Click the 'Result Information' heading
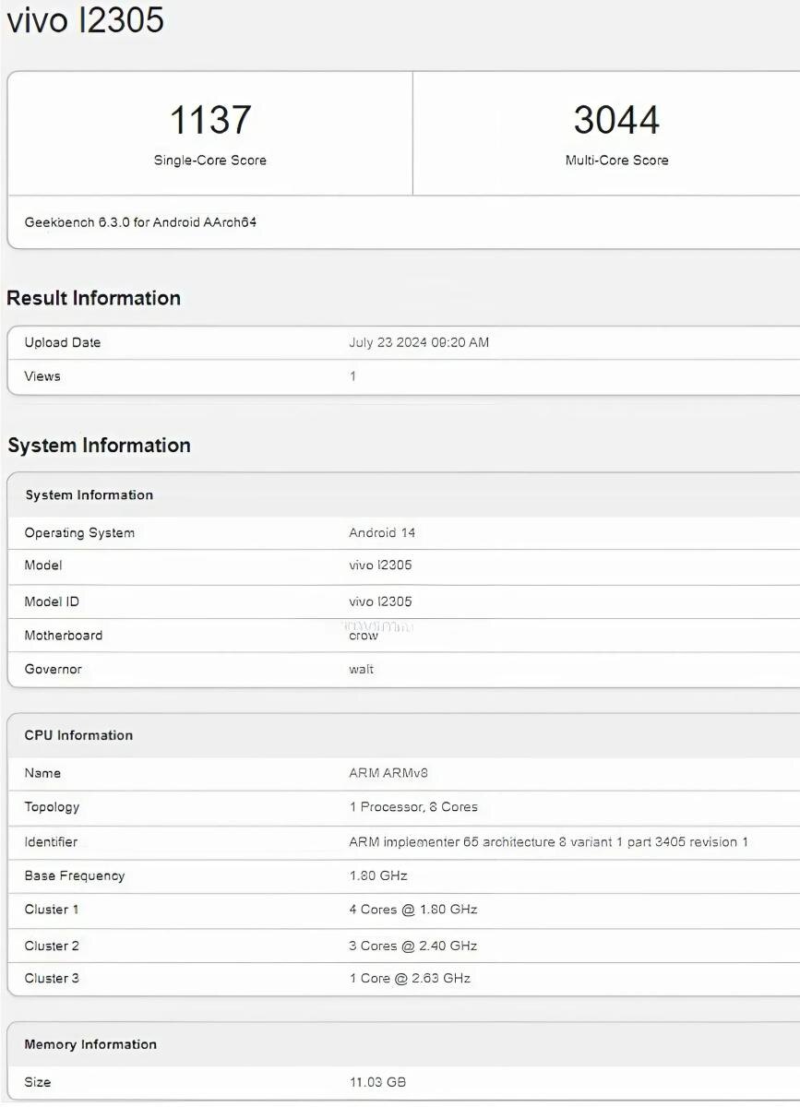Screen dimensions: 800x1107 tap(93, 298)
